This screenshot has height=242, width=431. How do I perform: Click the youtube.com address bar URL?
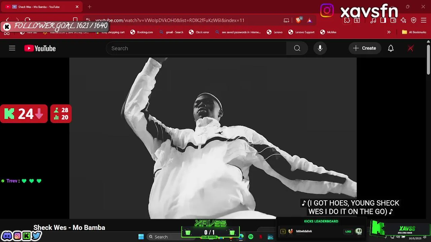pyautogui.click(x=170, y=20)
